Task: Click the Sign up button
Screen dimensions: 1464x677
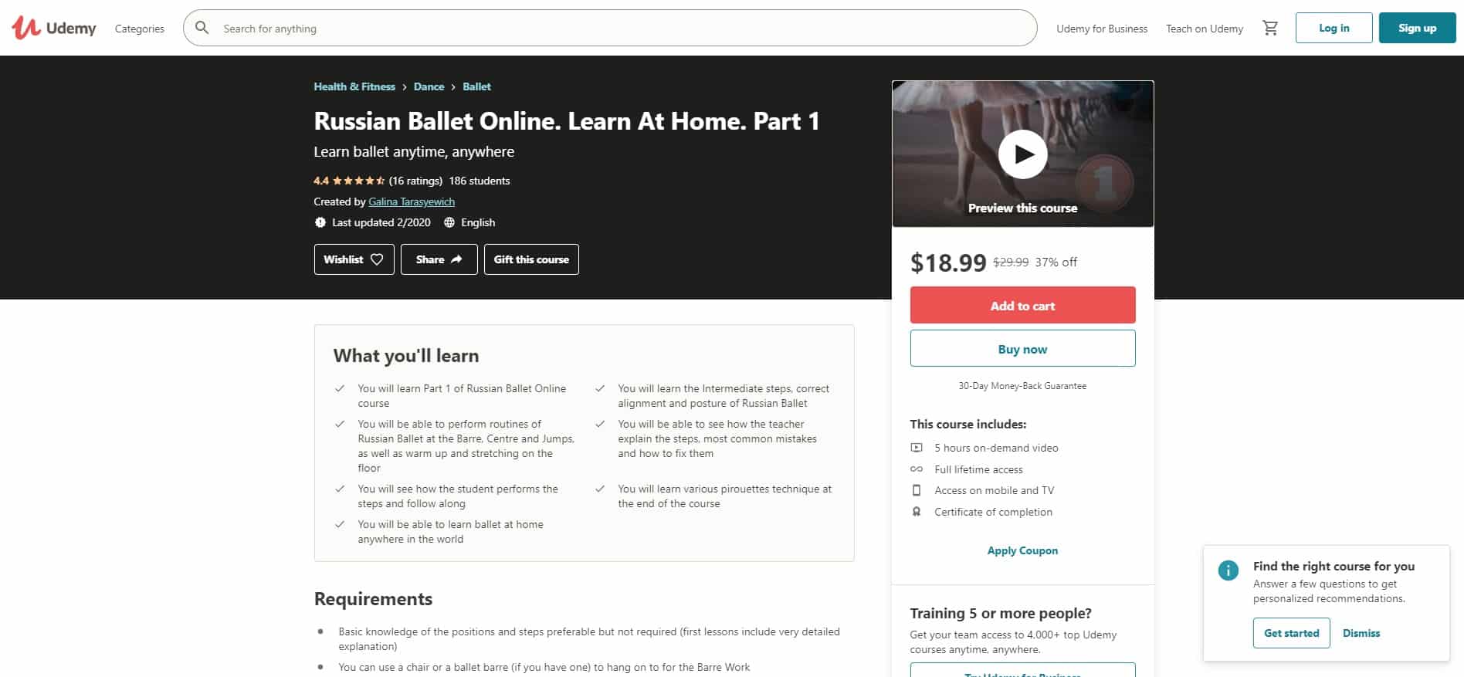Action: 1417,28
